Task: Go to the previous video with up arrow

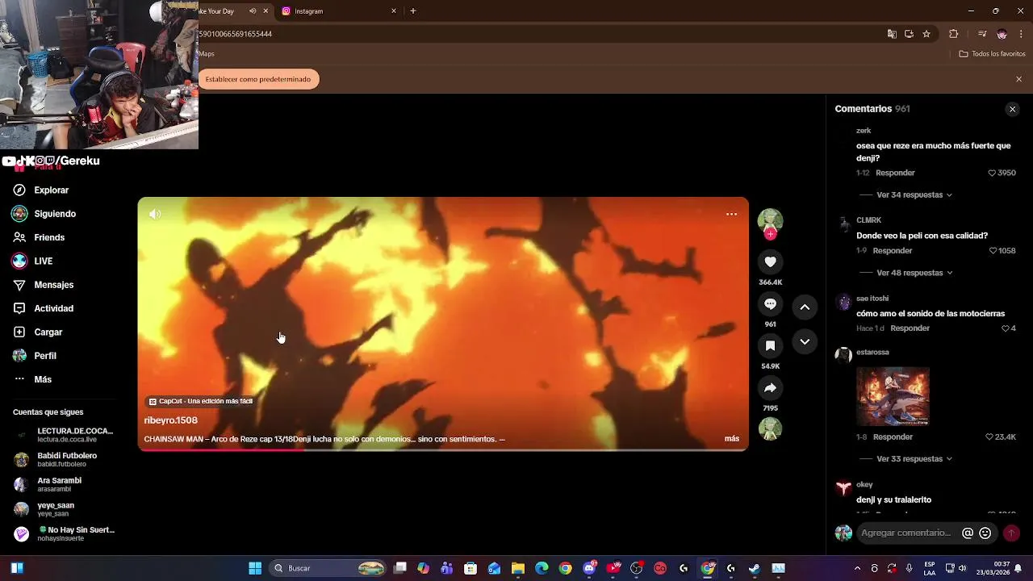Action: coord(805,307)
